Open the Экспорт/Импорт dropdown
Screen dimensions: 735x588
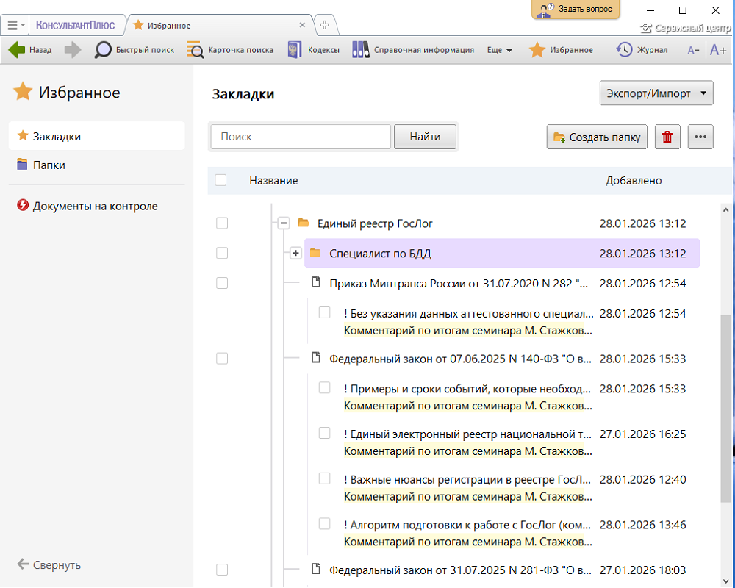(x=656, y=93)
